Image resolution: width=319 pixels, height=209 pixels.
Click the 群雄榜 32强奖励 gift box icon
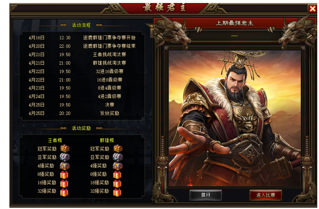117,192
